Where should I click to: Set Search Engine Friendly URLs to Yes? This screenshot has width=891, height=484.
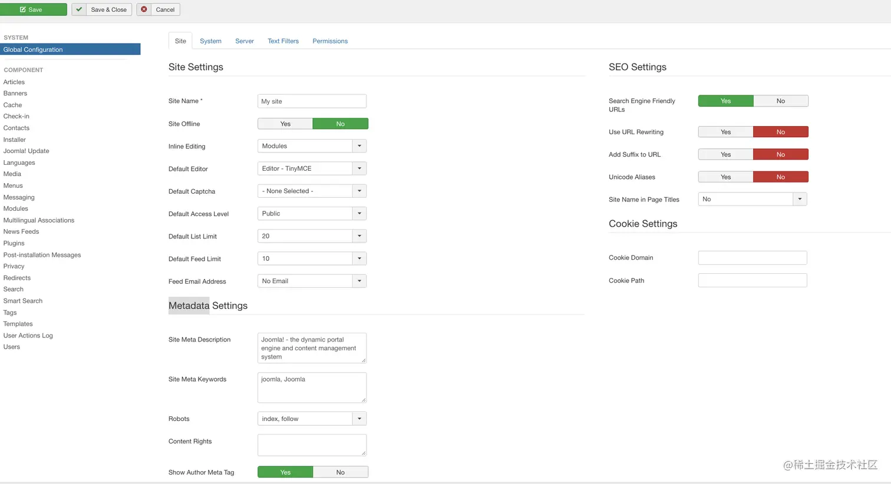pyautogui.click(x=725, y=101)
